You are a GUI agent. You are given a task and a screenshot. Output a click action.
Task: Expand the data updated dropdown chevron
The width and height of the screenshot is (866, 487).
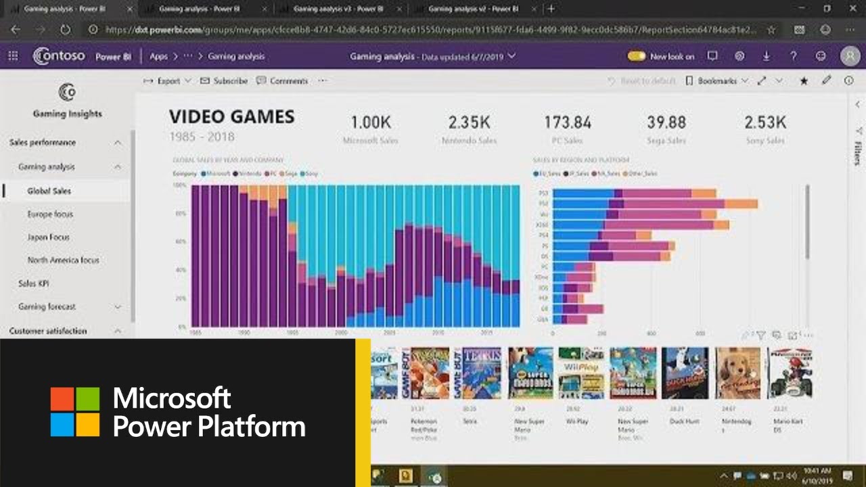click(x=511, y=56)
